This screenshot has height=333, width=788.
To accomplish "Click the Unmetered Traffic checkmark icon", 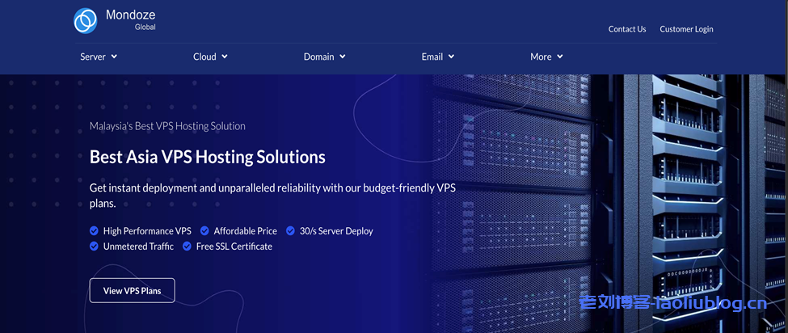I will tap(94, 247).
